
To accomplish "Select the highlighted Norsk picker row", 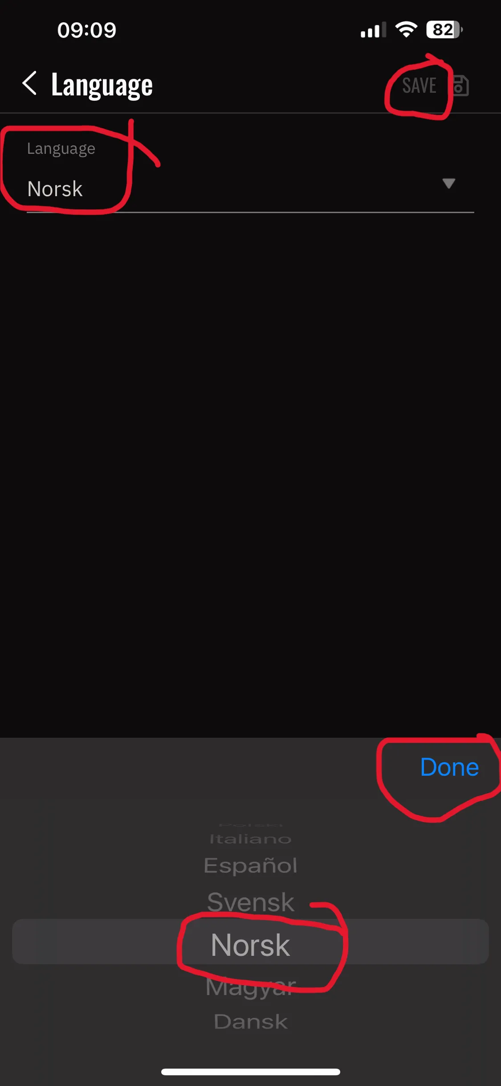I will click(250, 942).
